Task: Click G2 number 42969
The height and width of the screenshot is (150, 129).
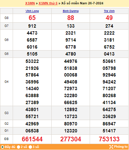Action: pyautogui.click(x=32, y=124)
